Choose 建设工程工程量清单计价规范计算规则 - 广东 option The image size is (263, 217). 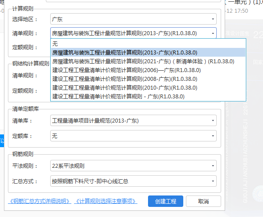[148, 97]
